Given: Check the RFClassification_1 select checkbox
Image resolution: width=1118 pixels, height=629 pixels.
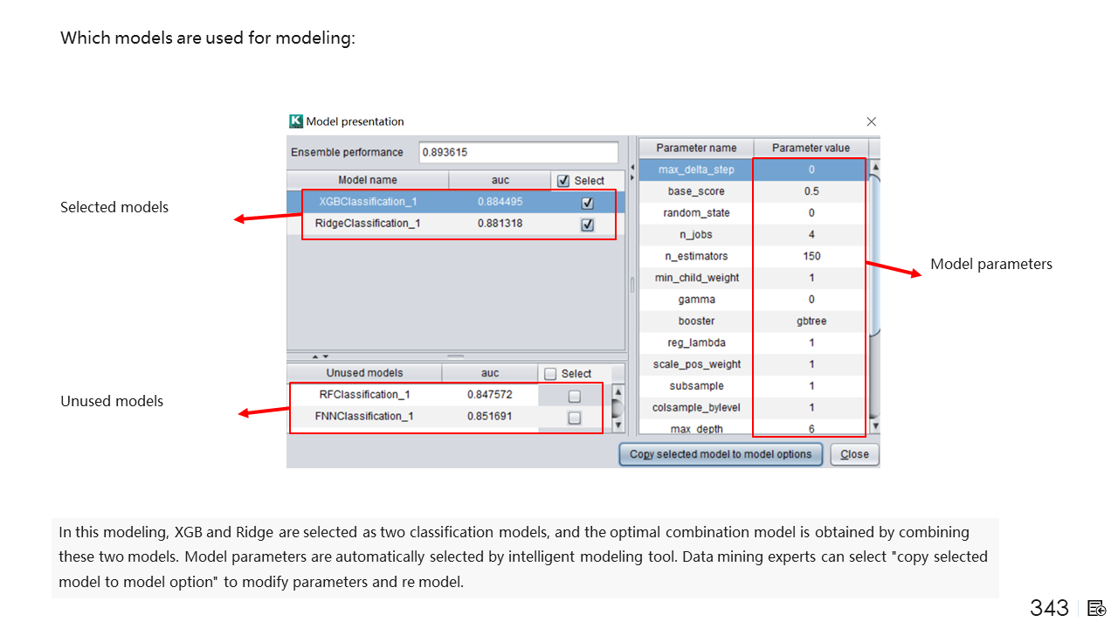Looking at the screenshot, I should [574, 396].
